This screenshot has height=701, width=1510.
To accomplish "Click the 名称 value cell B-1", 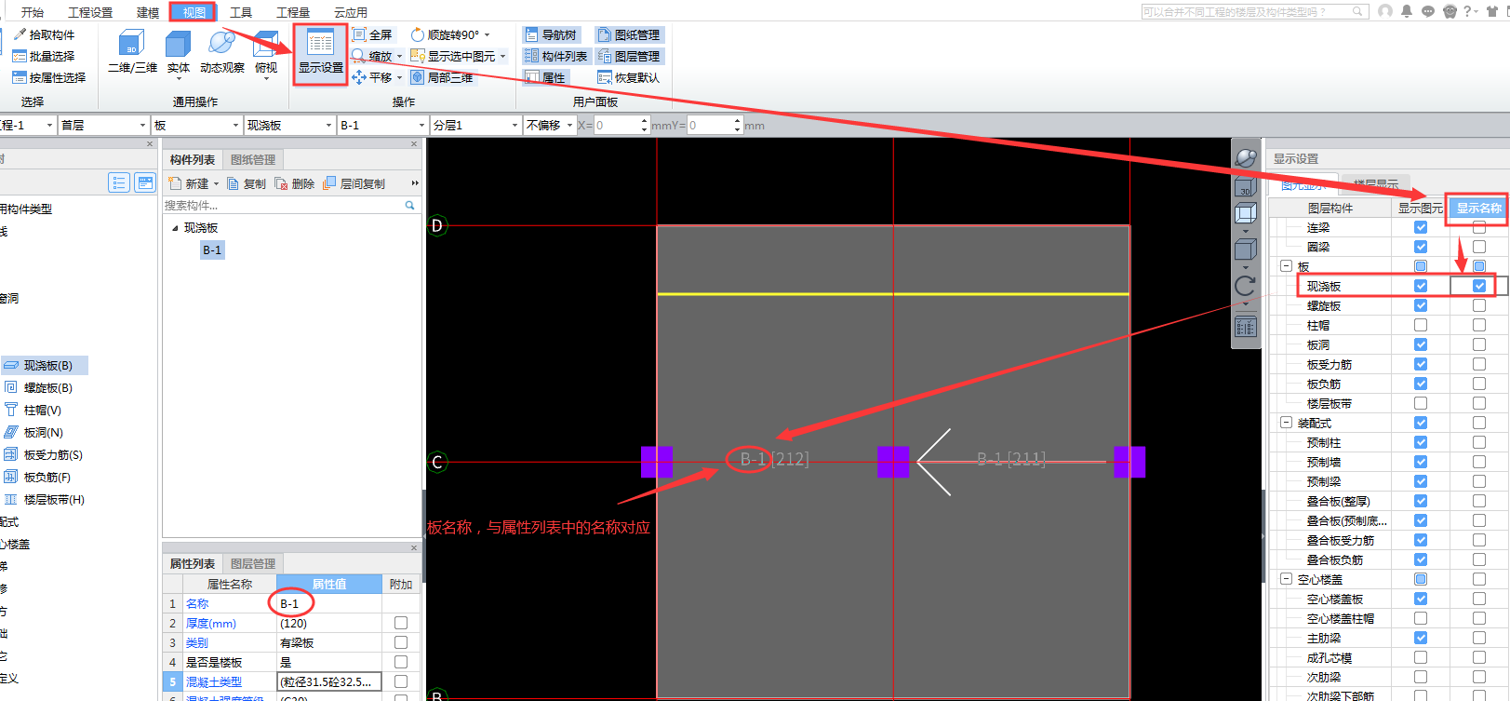I will coord(329,603).
